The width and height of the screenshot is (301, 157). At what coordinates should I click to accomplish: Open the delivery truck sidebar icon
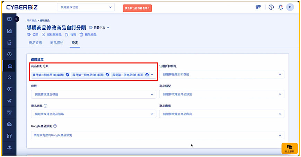[9, 124]
